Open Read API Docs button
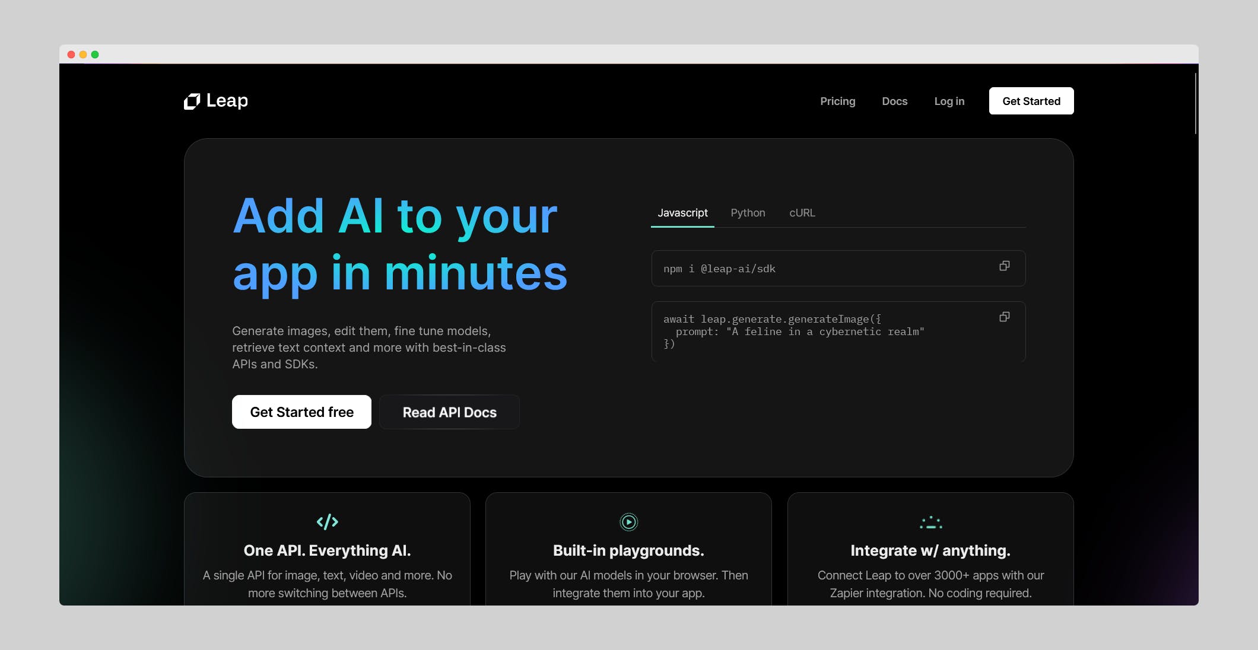Viewport: 1258px width, 650px height. 449,412
